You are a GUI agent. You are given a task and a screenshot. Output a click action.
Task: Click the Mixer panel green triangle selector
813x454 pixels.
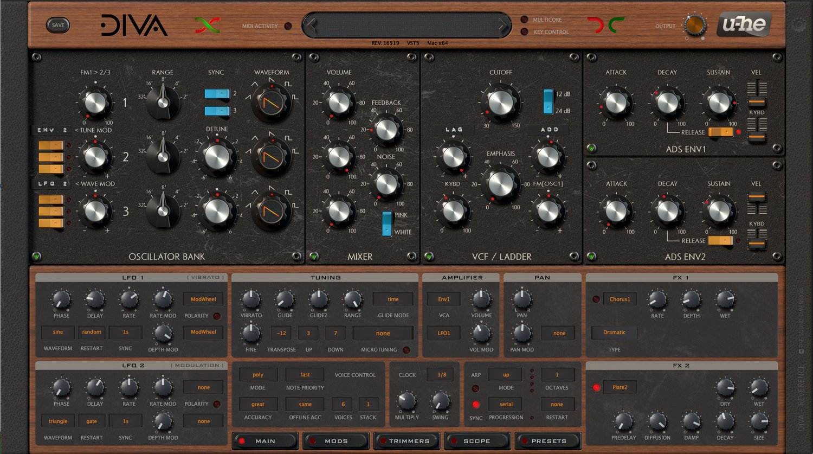pyautogui.click(x=314, y=257)
